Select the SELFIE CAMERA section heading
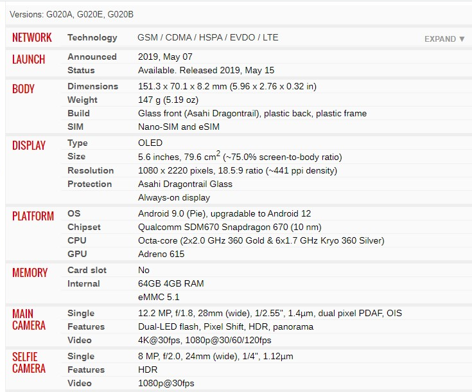 [x=29, y=363]
